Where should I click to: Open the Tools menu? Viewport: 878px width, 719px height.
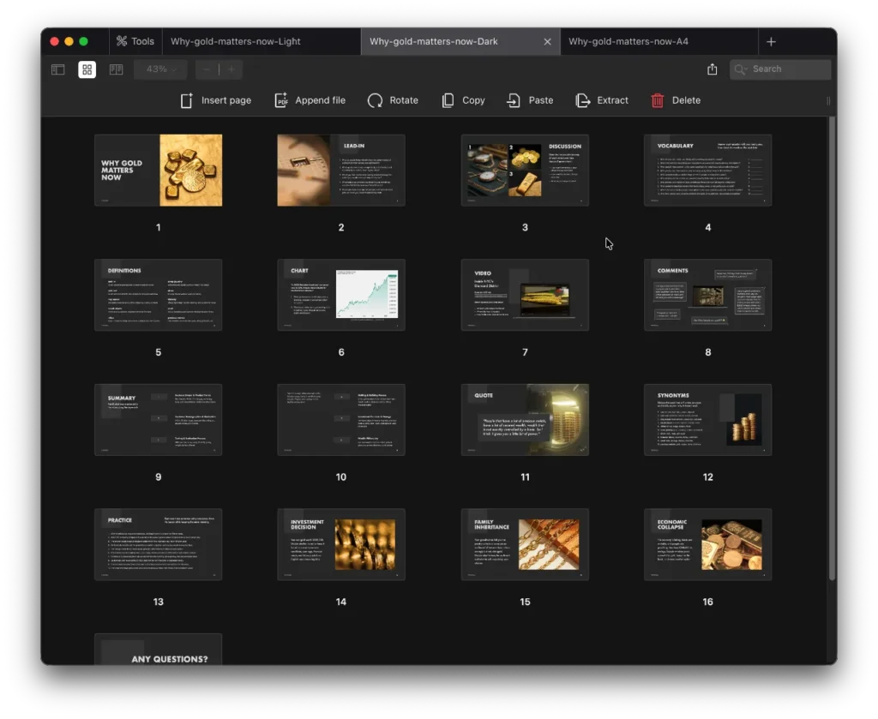135,40
